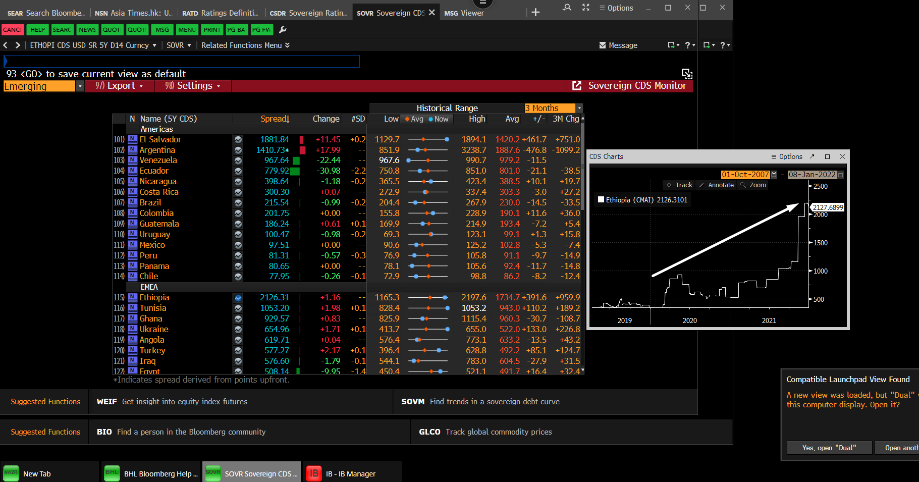Toggle chart selection for Iraq row
This screenshot has height=482, width=919.
click(x=238, y=361)
